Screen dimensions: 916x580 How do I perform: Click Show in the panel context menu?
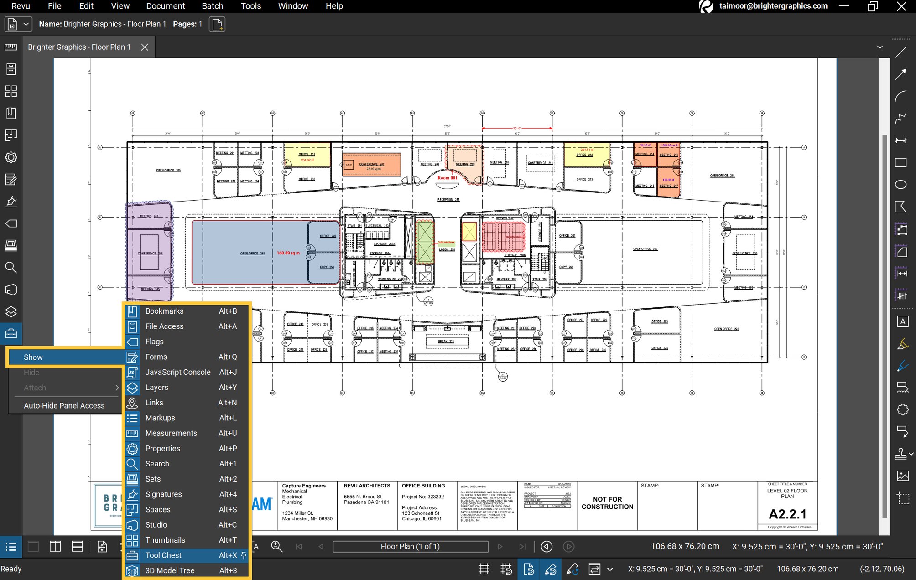[33, 357]
